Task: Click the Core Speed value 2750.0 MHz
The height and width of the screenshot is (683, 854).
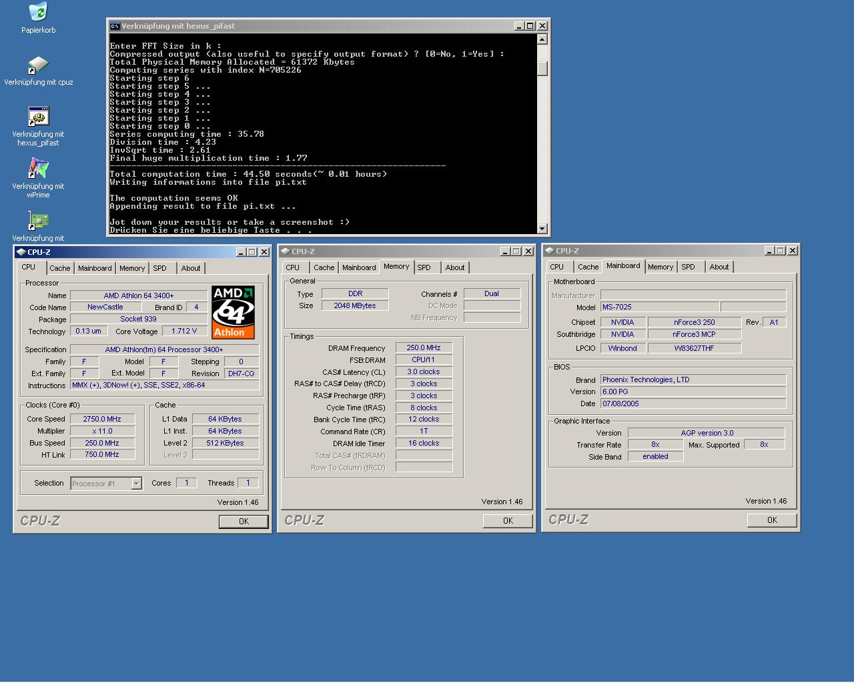Action: coord(102,419)
